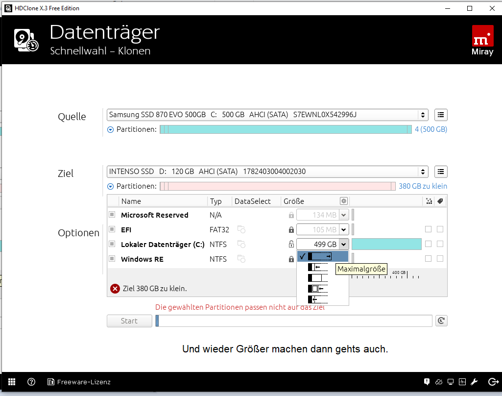Click the 400 GB size scale ruler
Viewport: 502px width, 396px height.
point(385,274)
